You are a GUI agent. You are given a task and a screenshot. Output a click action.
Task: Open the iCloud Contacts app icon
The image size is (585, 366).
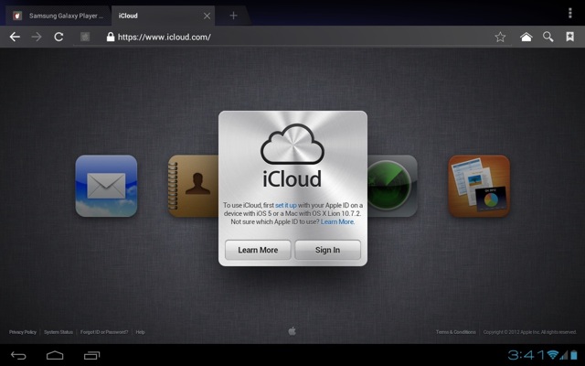193,186
